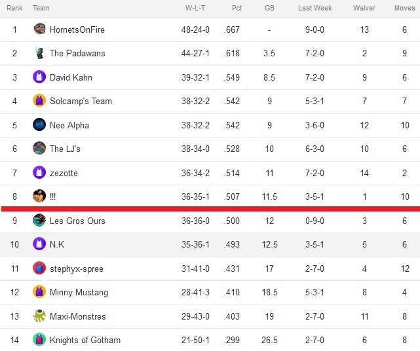Click the Last Week column header
Screen dimensions: 420x351
[315, 8]
